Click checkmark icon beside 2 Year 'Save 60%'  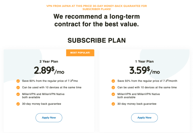point(18,81)
